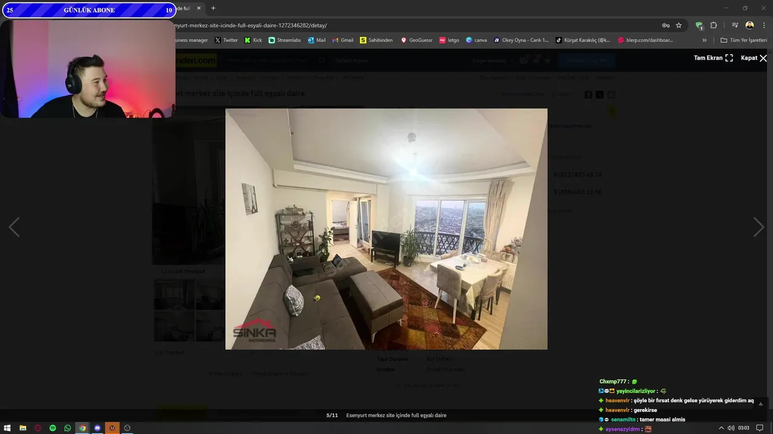
Task: Close the current browser tab
Action: pos(198,8)
